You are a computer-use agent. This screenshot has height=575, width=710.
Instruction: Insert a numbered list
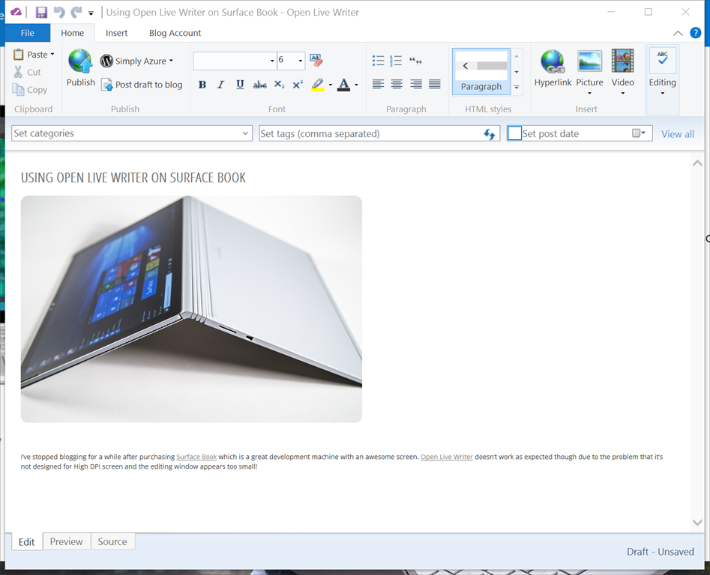(396, 61)
